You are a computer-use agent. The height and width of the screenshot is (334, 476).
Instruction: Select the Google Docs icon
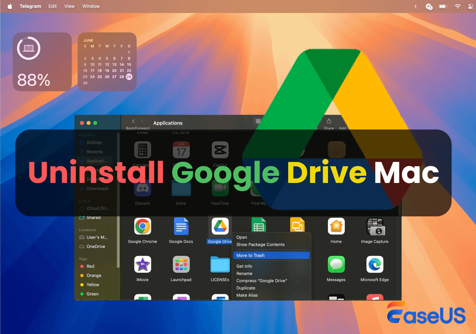[x=181, y=226]
